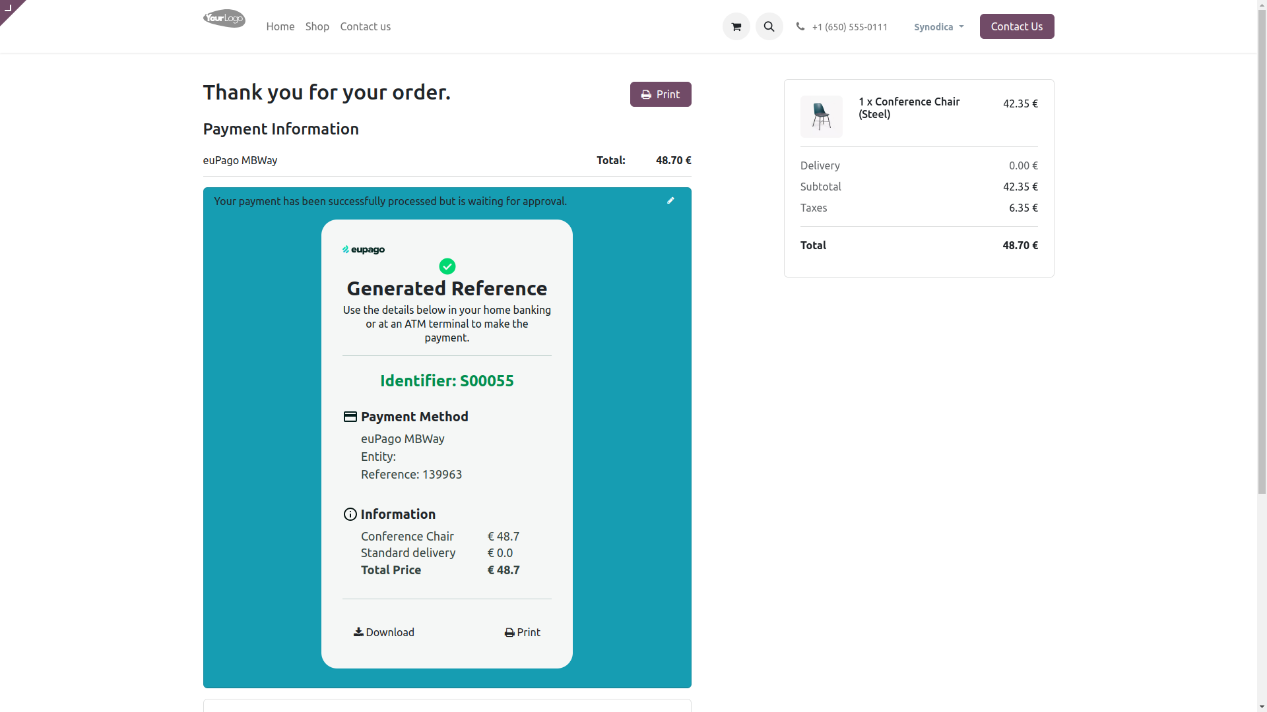
Task: Open the search magnifier icon
Action: point(769,26)
